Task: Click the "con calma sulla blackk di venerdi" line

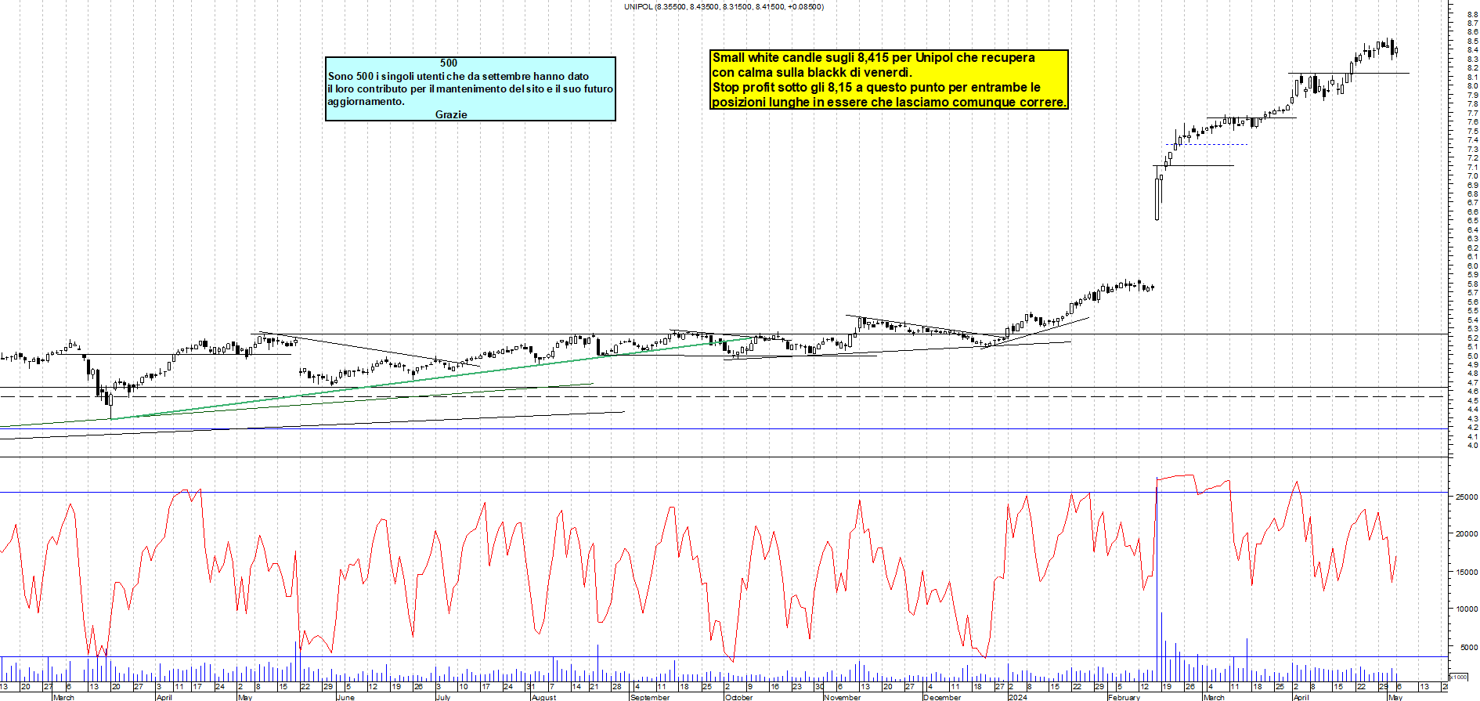Action: [812, 72]
